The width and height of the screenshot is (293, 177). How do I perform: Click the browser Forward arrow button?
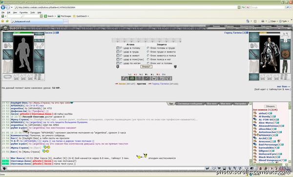tap(8, 7)
